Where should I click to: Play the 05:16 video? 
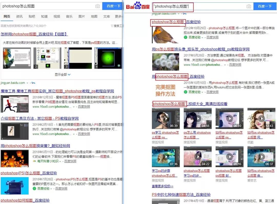(x=230, y=157)
